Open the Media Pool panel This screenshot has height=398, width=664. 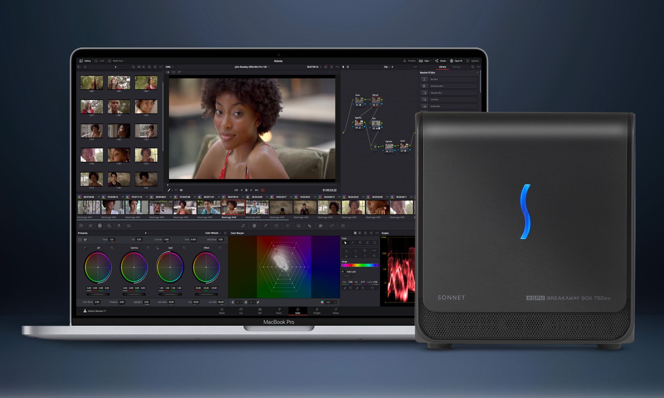pos(116,61)
